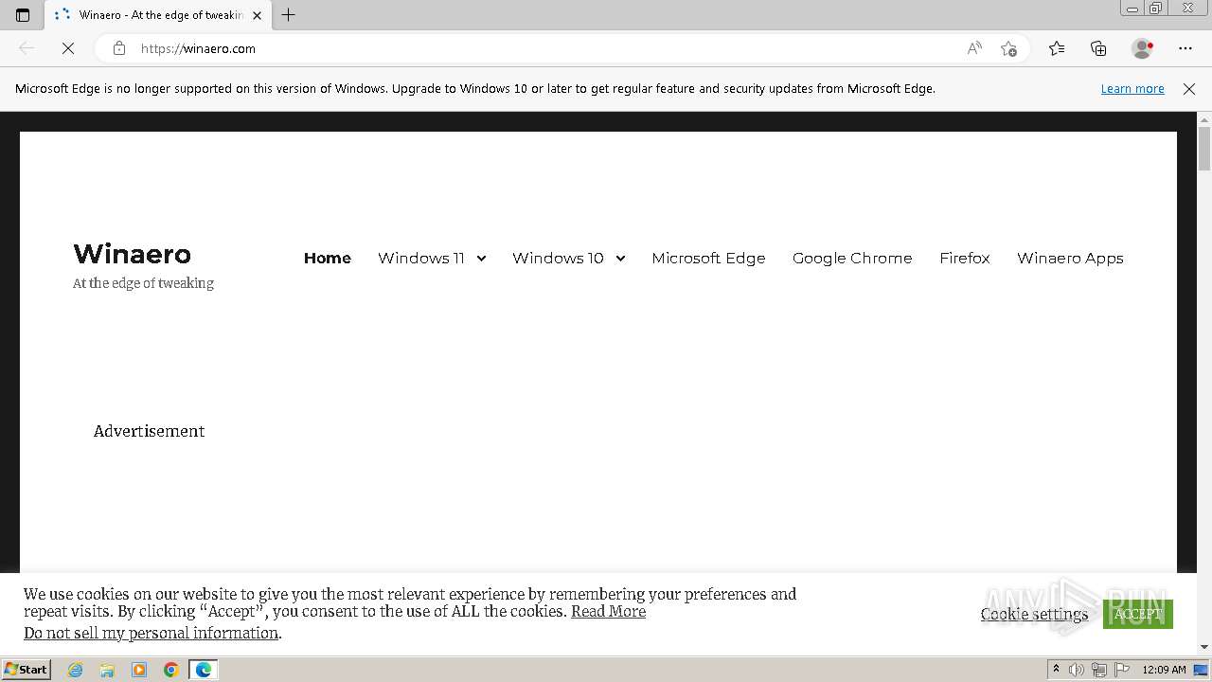Image resolution: width=1212 pixels, height=682 pixels.
Task: Open the Firefox menu item
Action: pos(965,258)
